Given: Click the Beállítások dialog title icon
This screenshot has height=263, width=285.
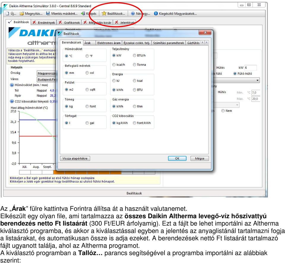Looking at the screenshot, I should click(x=60, y=34).
